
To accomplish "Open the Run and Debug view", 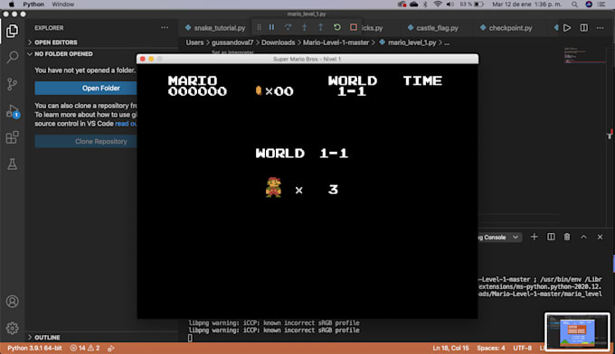I will pos(12,111).
